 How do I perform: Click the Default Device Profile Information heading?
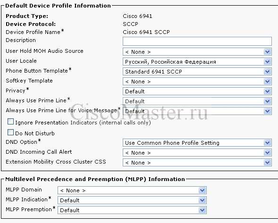click(58, 6)
